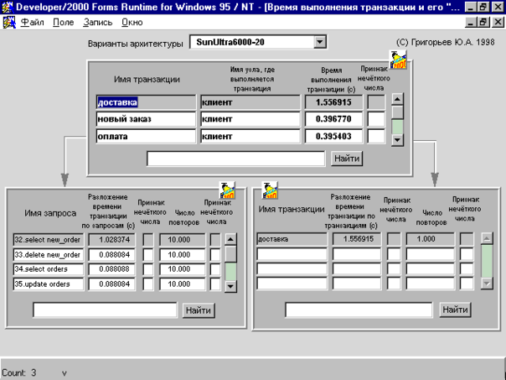Image resolution: width=506 pixels, height=380 pixels.
Task: Click Forms 2000 icon on top transactions panel
Action: (398, 60)
